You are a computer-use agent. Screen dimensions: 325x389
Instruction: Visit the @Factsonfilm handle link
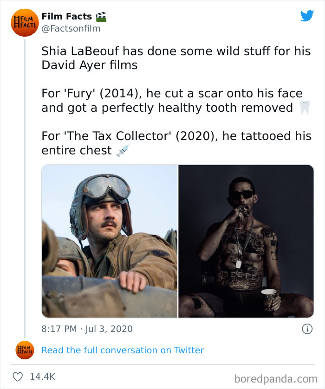click(71, 29)
